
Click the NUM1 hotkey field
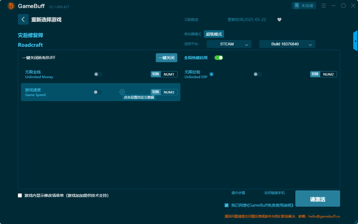point(169,74)
